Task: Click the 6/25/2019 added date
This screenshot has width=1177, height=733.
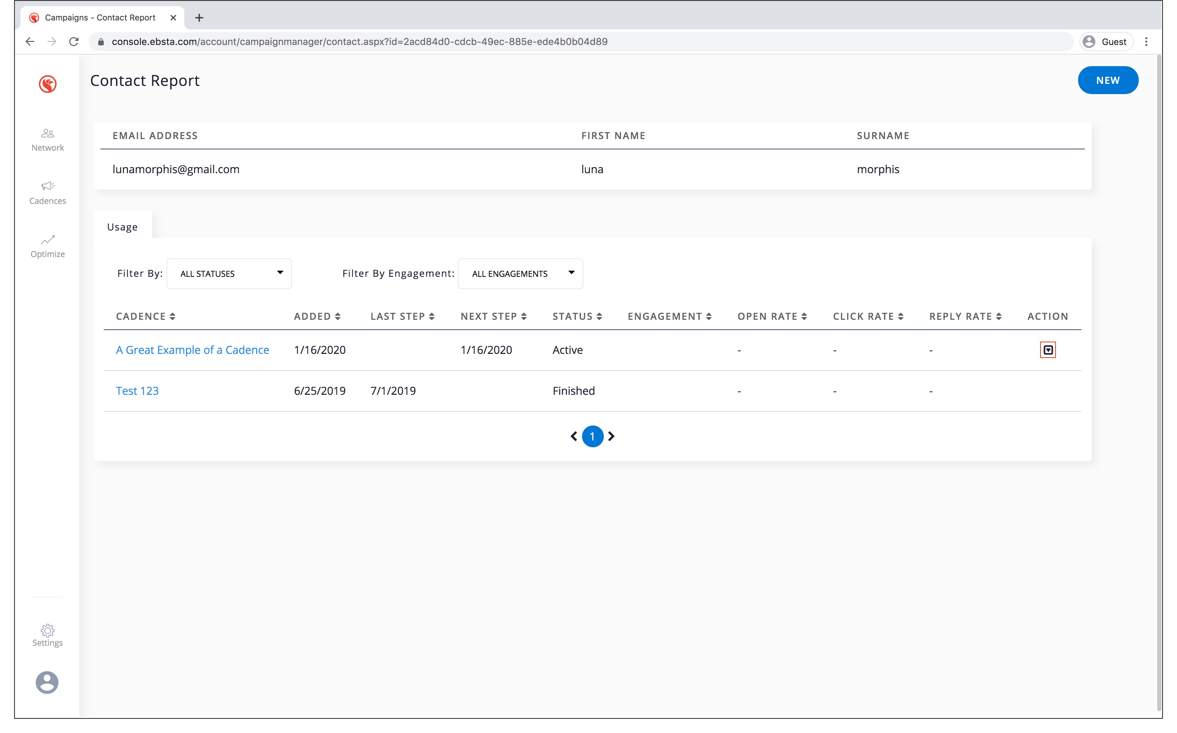Action: pos(320,391)
